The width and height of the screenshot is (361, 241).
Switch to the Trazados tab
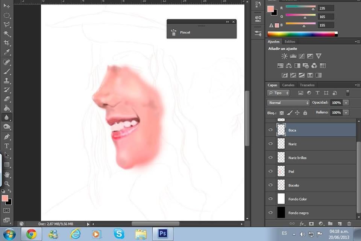(307, 85)
